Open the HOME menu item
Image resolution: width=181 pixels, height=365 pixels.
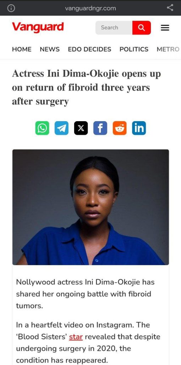click(22, 49)
